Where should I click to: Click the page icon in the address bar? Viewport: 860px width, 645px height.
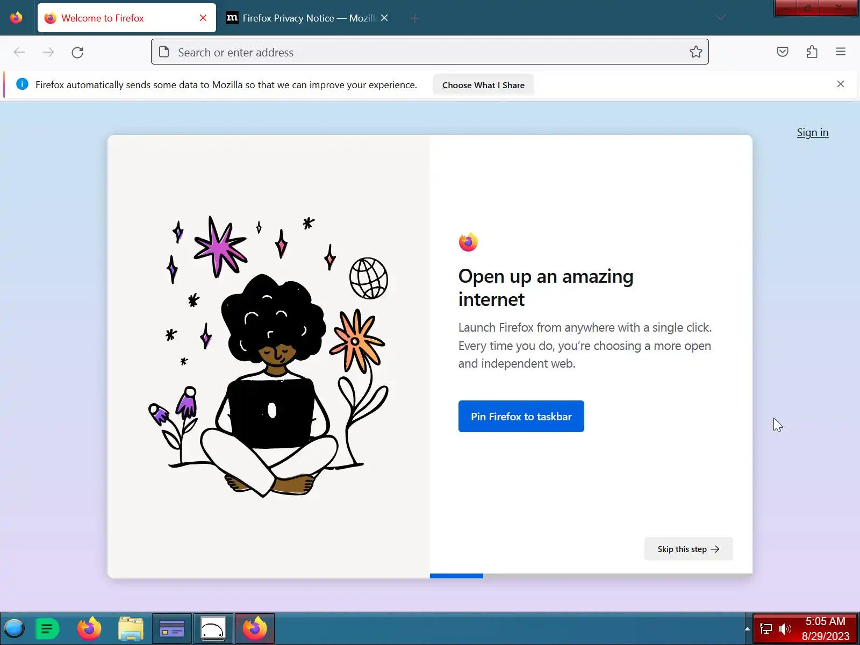164,52
